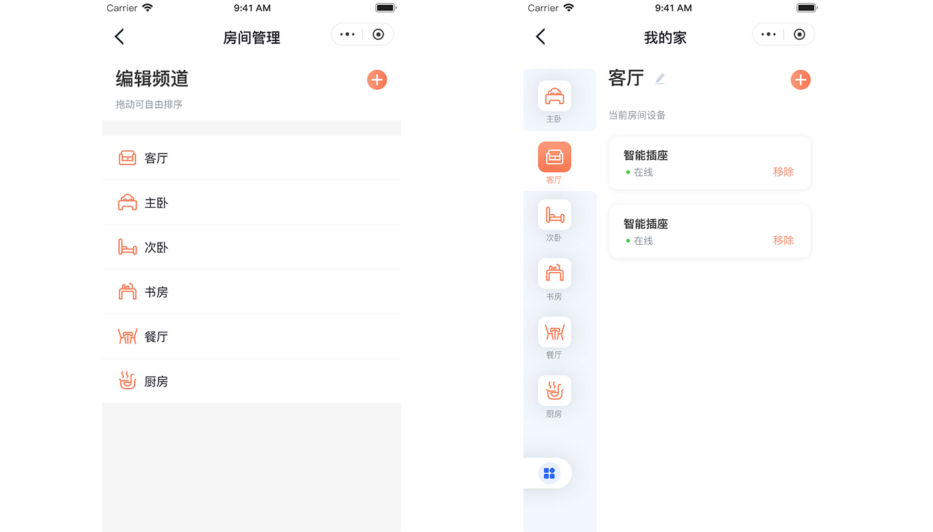Switch to 客厅 in the sidebar

click(554, 163)
